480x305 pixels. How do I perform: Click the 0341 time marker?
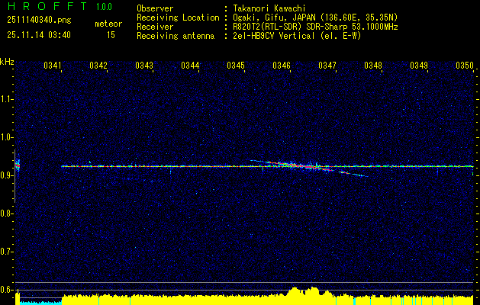pyautogui.click(x=53, y=66)
